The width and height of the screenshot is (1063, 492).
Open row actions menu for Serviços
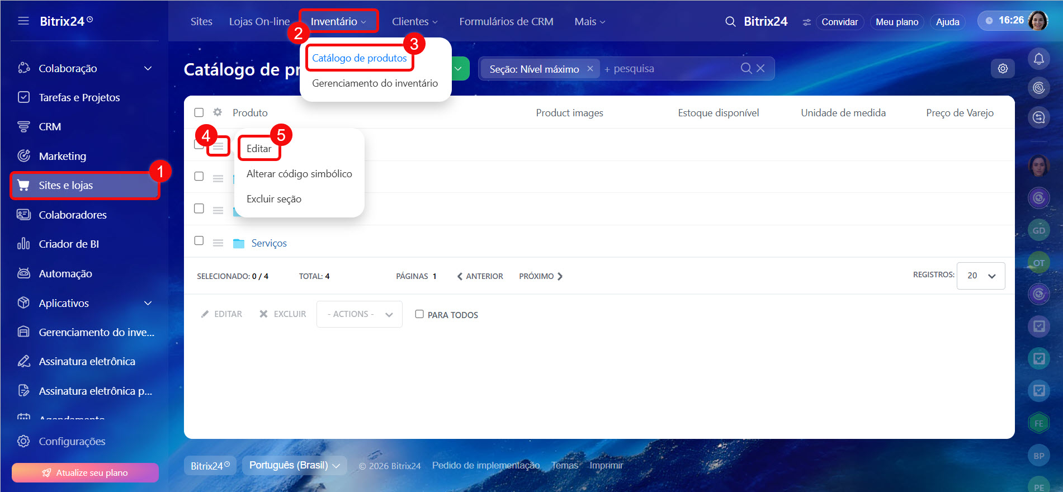[218, 243]
